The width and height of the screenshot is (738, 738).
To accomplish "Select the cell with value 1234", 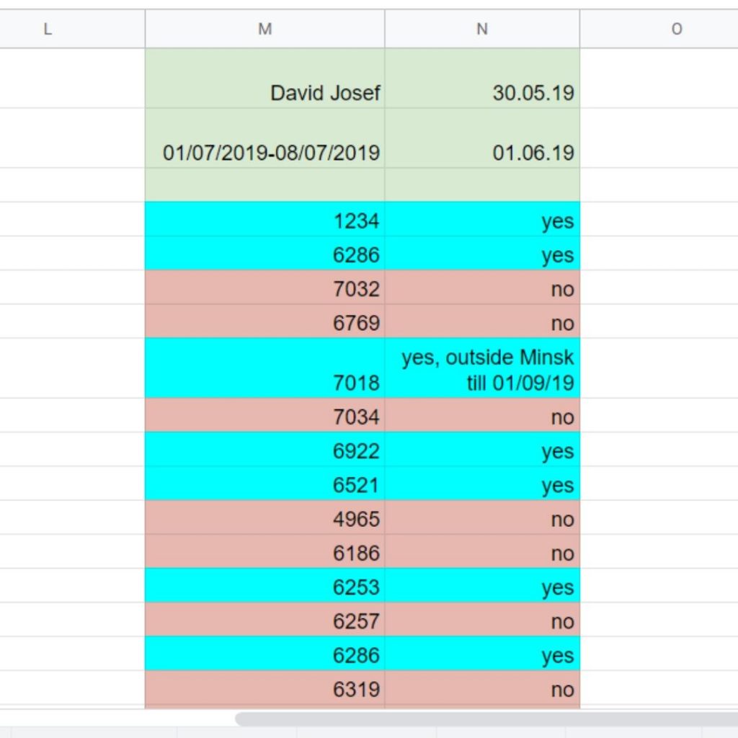I will pos(264,220).
